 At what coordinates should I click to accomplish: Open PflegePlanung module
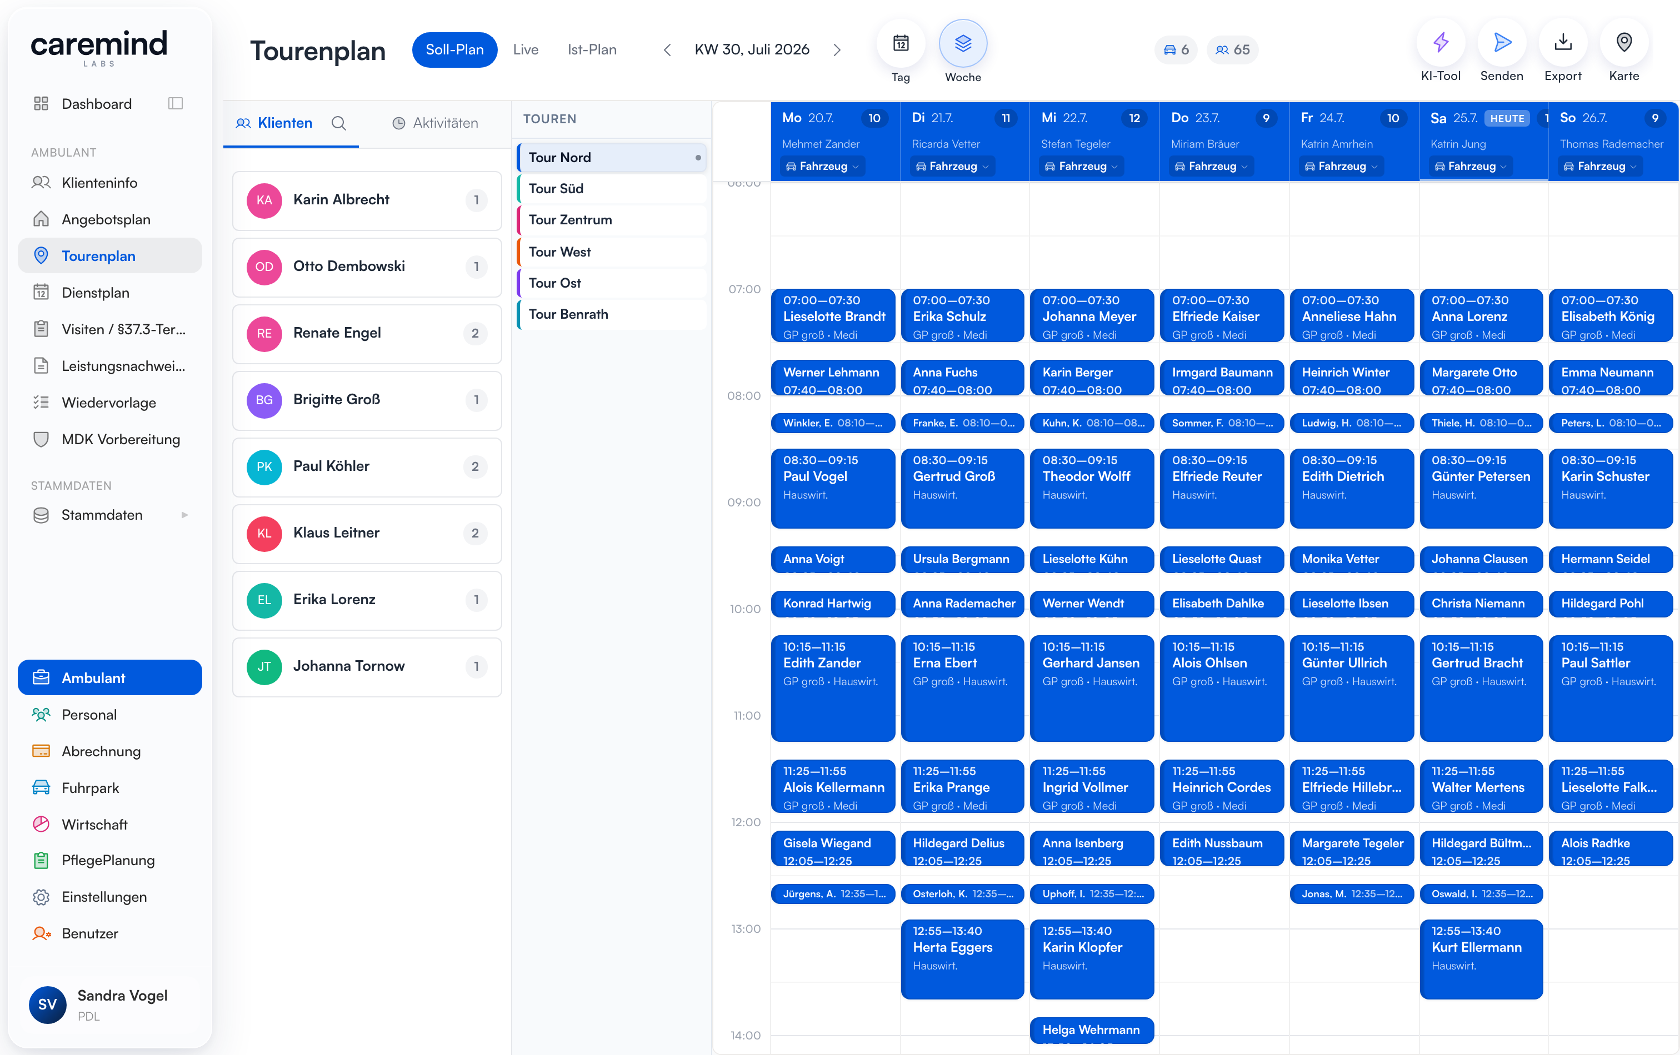[x=109, y=861]
